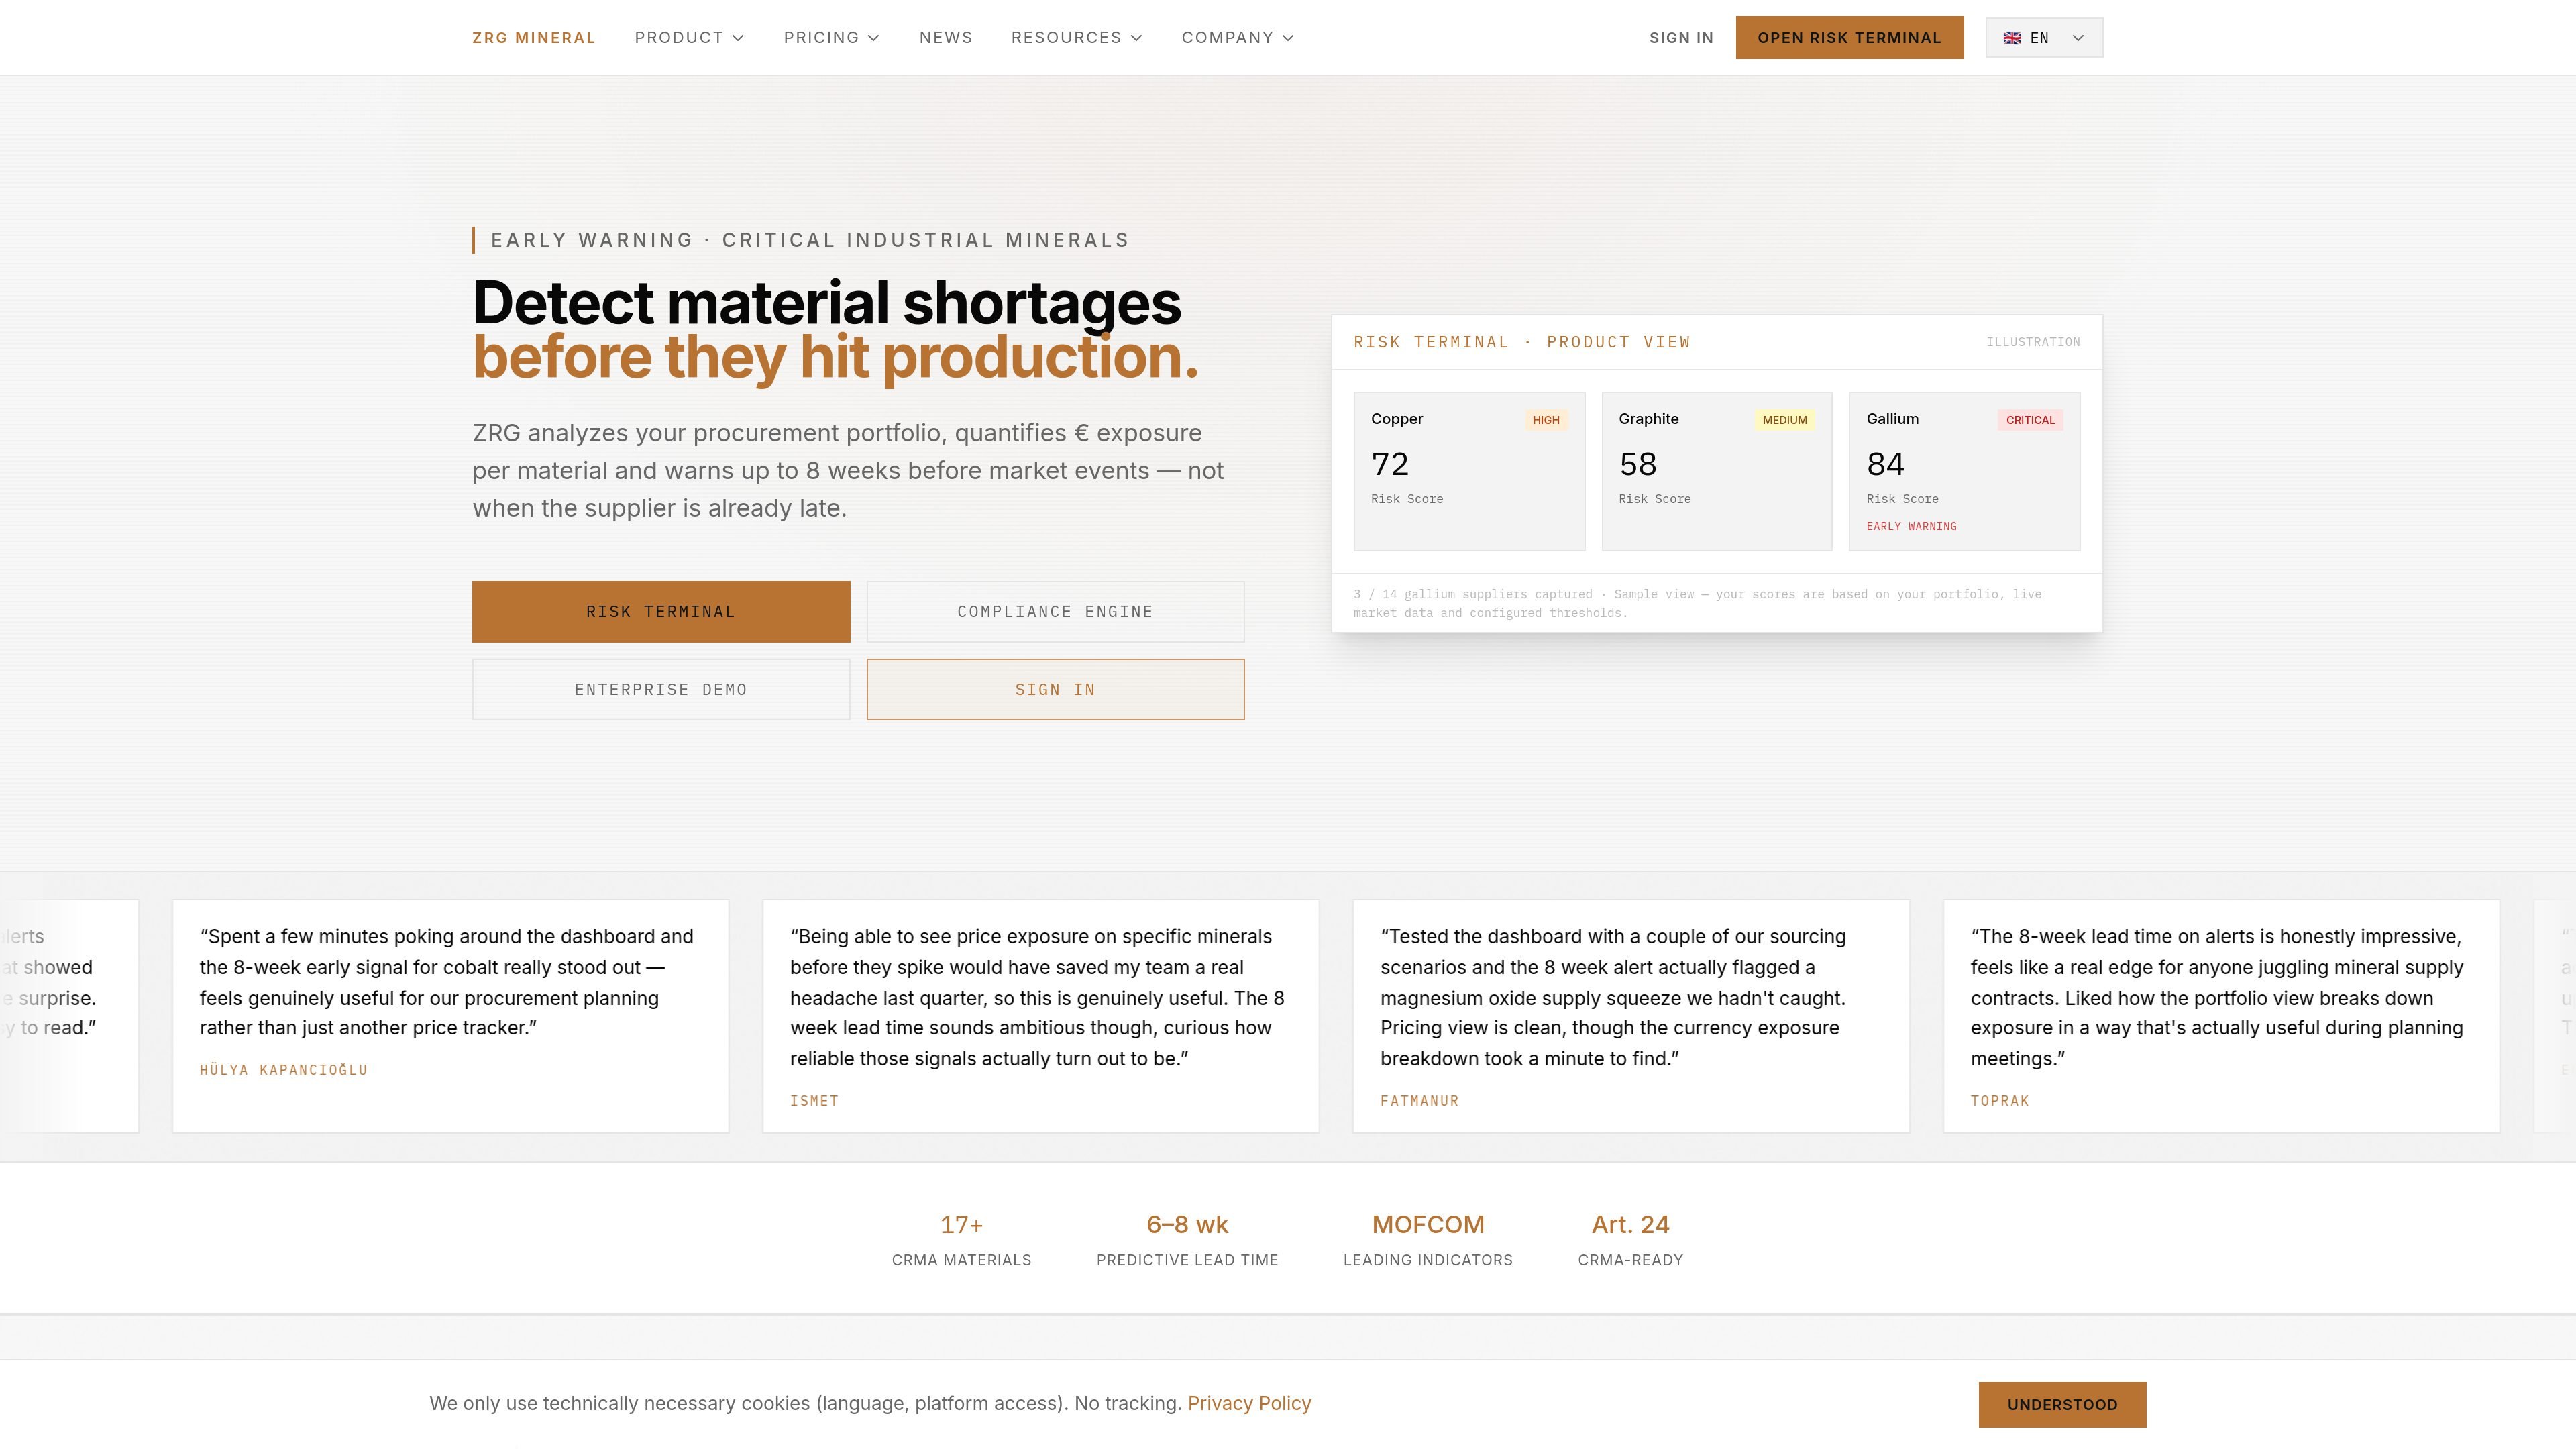The image size is (2576, 1449).
Task: Click UNDERSTOOD to dismiss cookie notice
Action: tap(2062, 1405)
